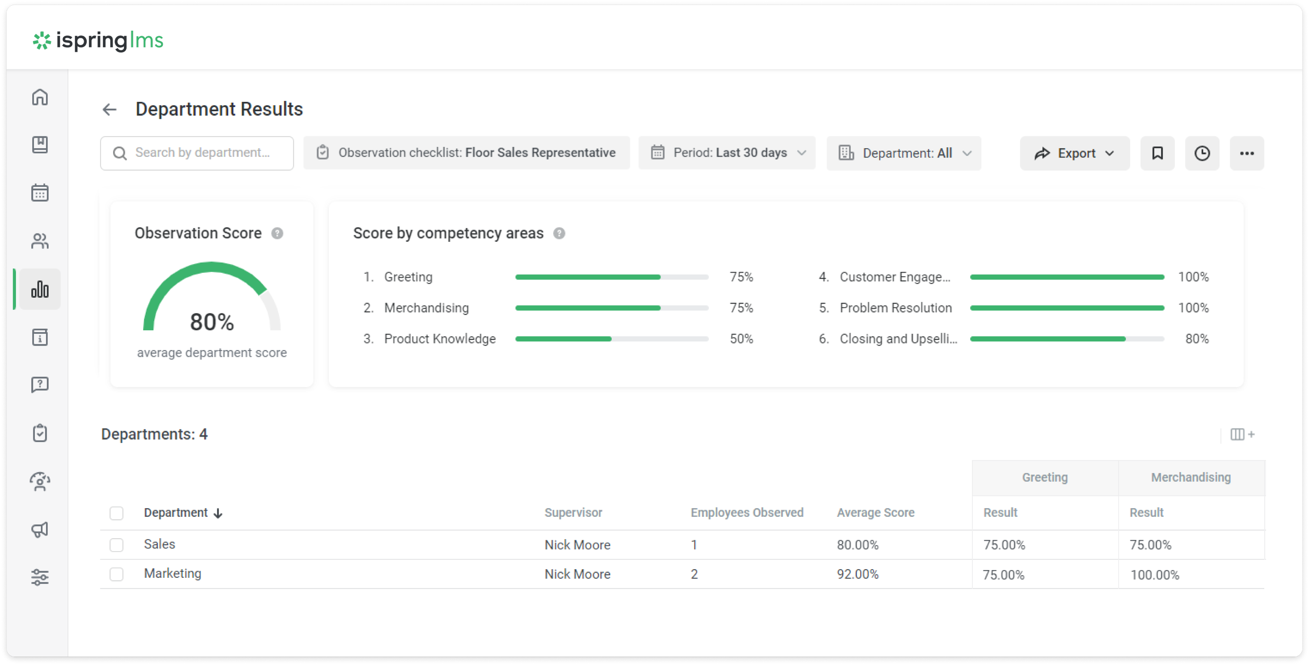The image size is (1309, 665).
Task: Open the Home icon in sidebar
Action: point(40,96)
